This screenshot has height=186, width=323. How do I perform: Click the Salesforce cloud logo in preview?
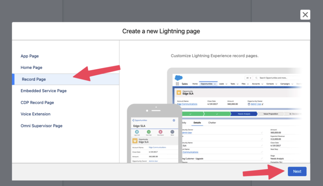179,78
